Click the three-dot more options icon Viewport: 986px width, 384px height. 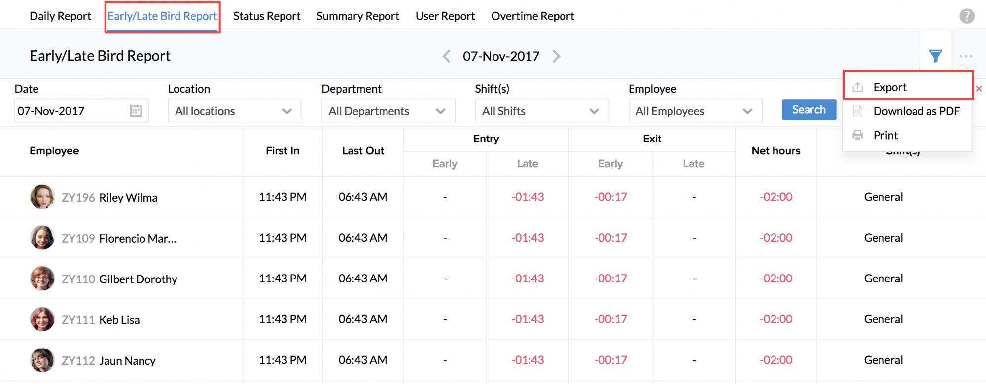966,56
